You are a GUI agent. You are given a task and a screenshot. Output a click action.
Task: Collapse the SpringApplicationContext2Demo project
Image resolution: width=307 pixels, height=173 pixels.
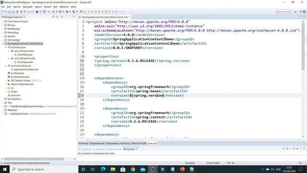point(2,44)
